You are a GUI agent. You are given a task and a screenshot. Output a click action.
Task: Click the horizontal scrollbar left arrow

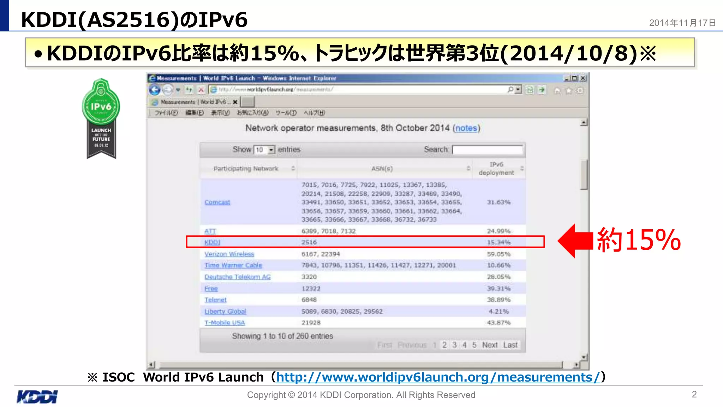(x=152, y=364)
